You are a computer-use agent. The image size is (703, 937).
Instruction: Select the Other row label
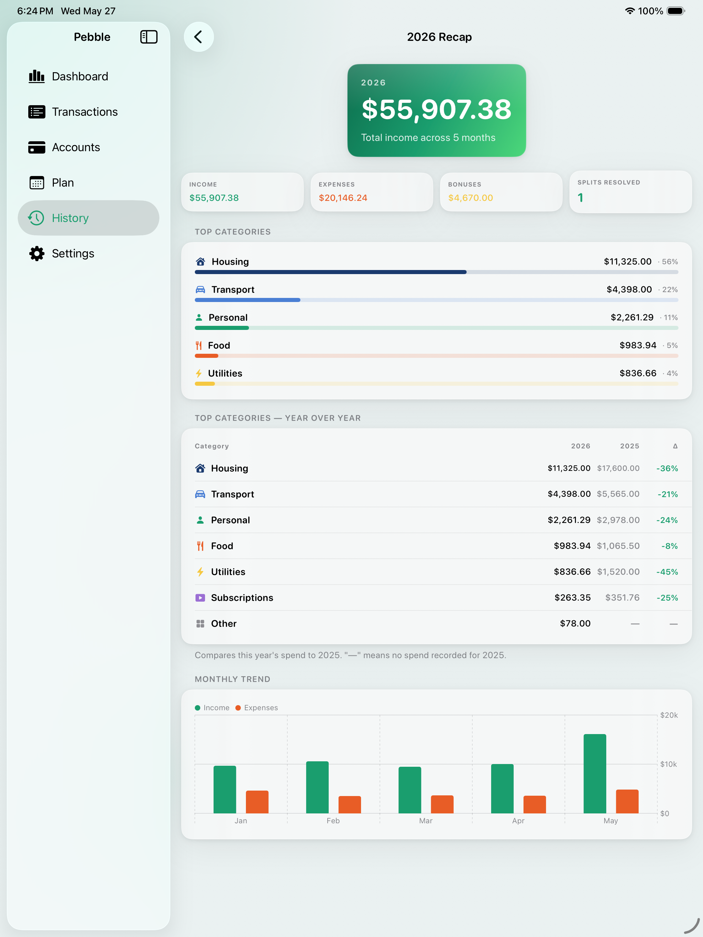224,623
